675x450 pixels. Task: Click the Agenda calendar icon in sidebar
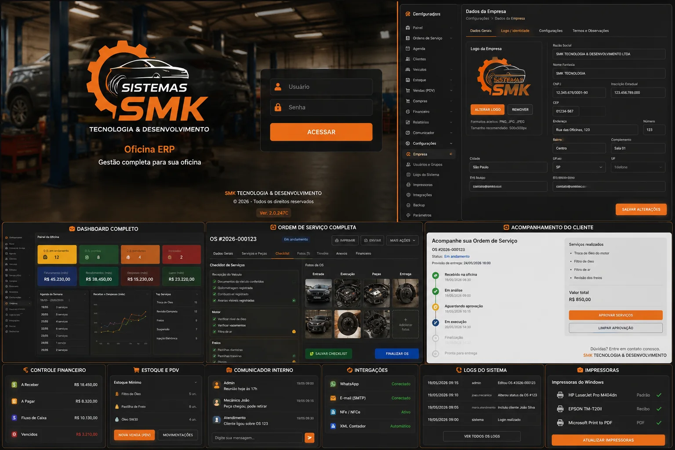coord(408,49)
